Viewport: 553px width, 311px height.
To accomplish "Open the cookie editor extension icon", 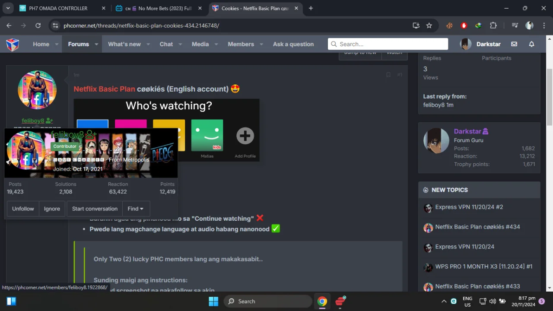I will [x=449, y=25].
